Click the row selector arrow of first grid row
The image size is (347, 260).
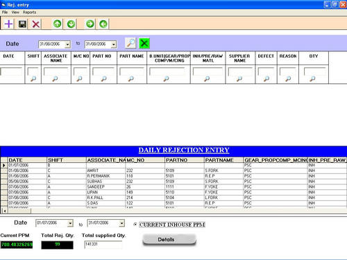pos(4,165)
